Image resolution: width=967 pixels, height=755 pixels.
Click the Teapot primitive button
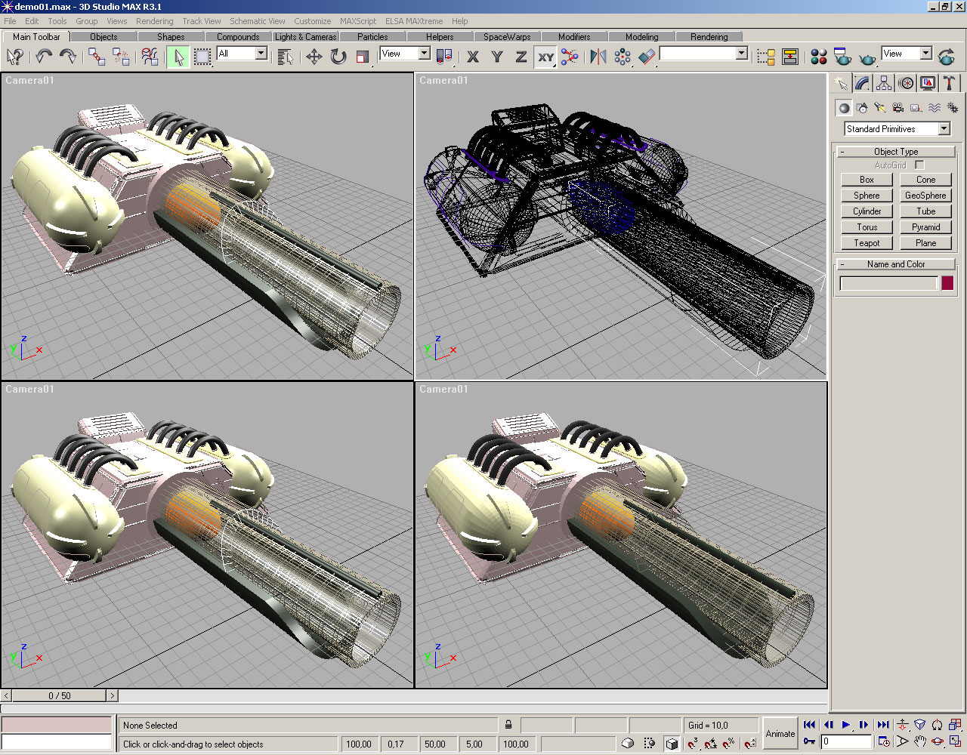point(867,243)
